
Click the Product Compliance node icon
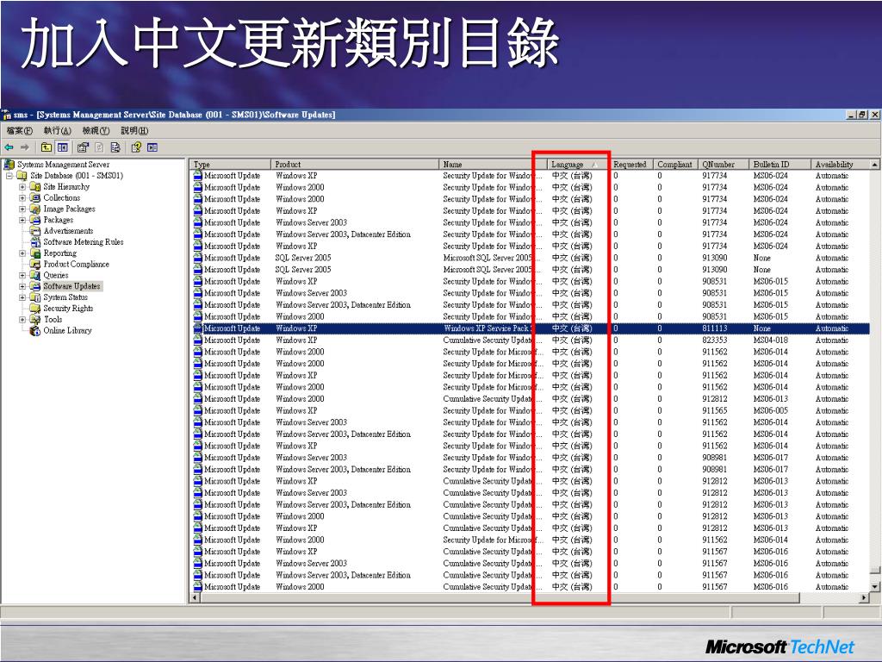(x=34, y=264)
